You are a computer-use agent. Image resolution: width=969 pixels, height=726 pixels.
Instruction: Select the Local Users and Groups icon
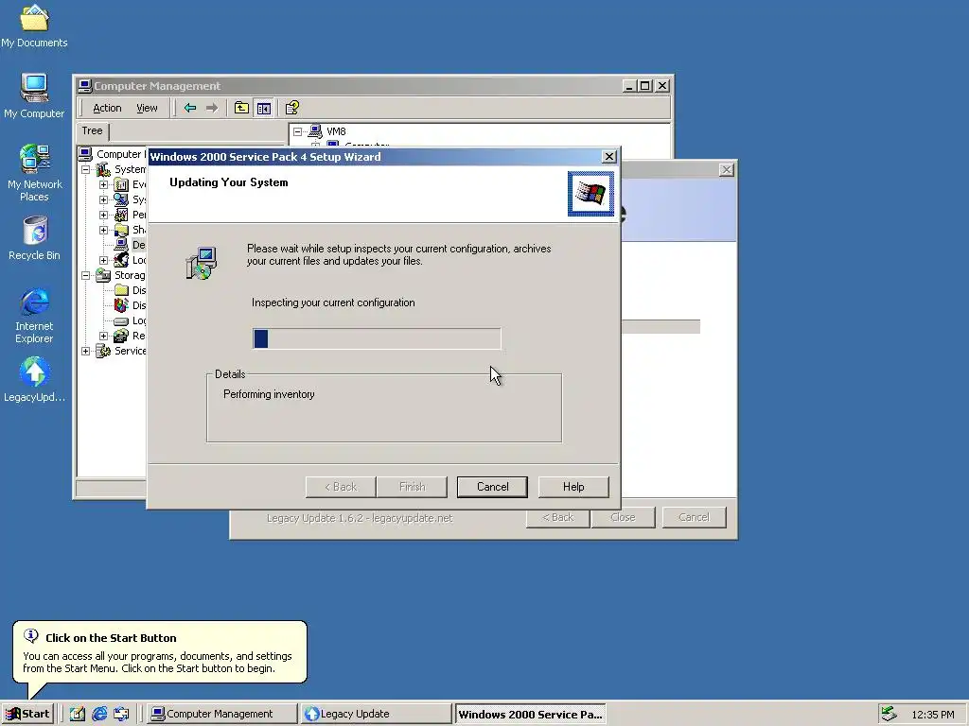pyautogui.click(x=122, y=260)
